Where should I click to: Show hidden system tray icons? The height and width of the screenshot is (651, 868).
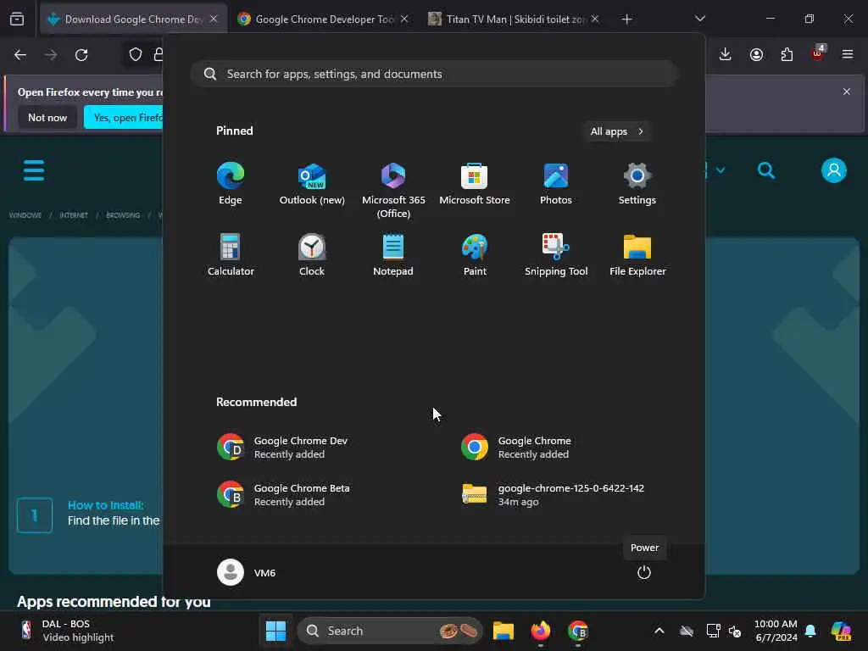(x=659, y=631)
